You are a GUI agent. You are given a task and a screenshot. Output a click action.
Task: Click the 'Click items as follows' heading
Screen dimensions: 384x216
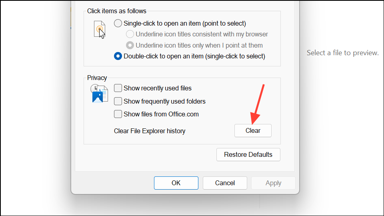[116, 11]
